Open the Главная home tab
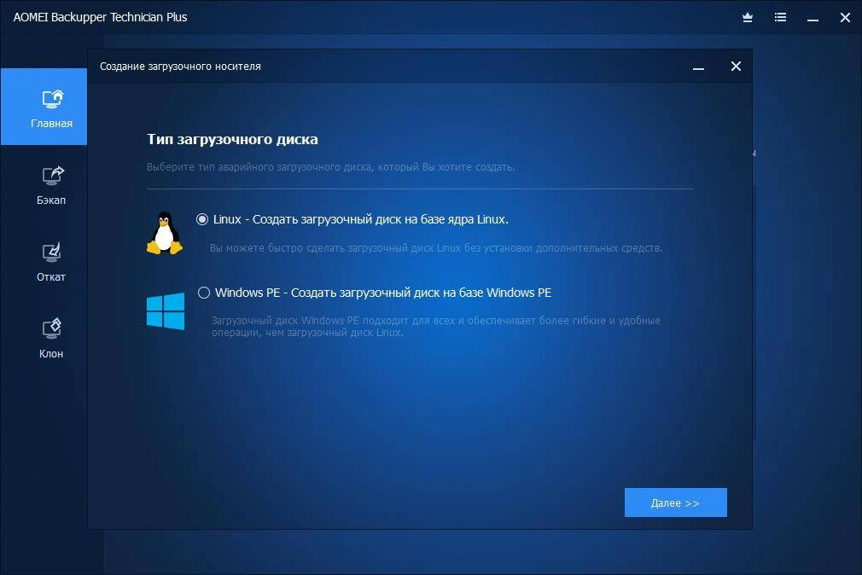 (x=44, y=107)
